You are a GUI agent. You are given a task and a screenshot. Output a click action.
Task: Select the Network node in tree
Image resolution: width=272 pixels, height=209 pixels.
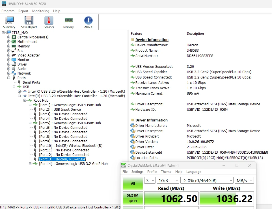point(24,73)
